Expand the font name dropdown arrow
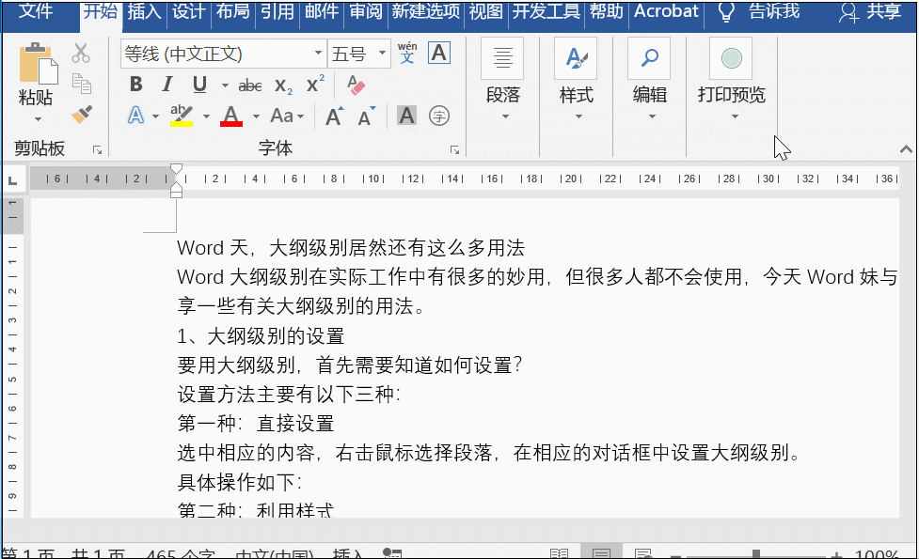This screenshot has height=559, width=919. click(x=318, y=54)
